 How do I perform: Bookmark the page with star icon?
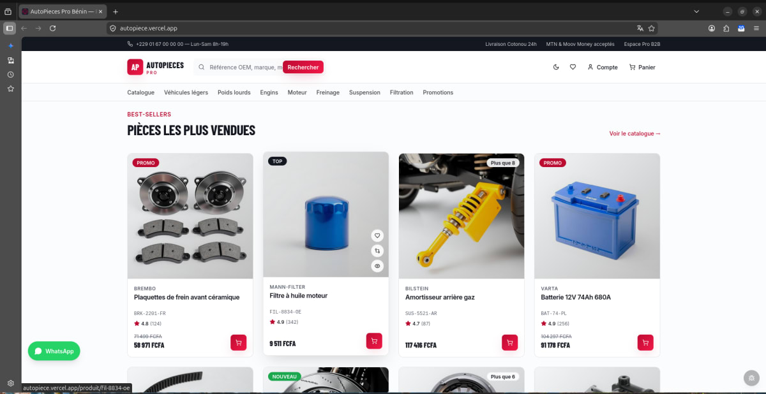(x=652, y=28)
